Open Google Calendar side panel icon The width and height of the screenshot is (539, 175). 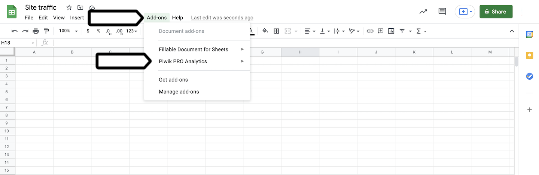(529, 34)
